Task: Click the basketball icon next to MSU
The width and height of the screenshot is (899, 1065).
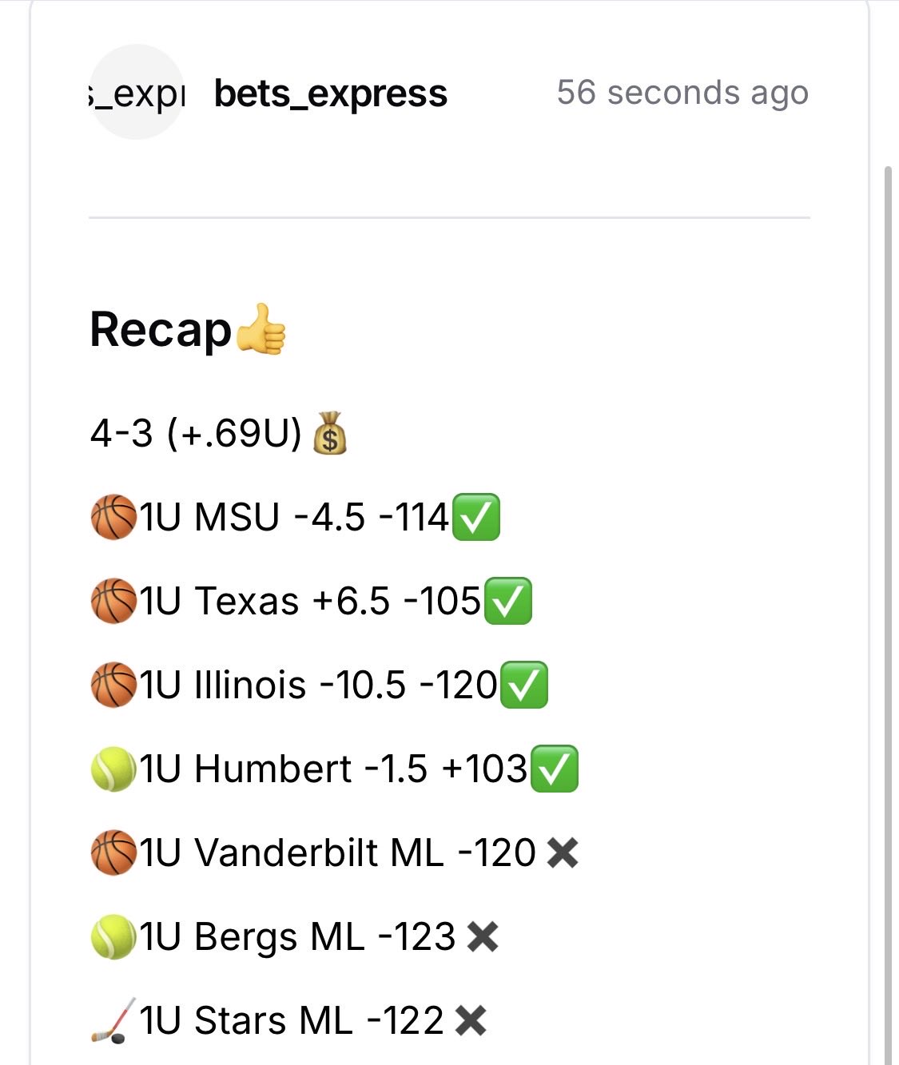Action: (x=113, y=517)
